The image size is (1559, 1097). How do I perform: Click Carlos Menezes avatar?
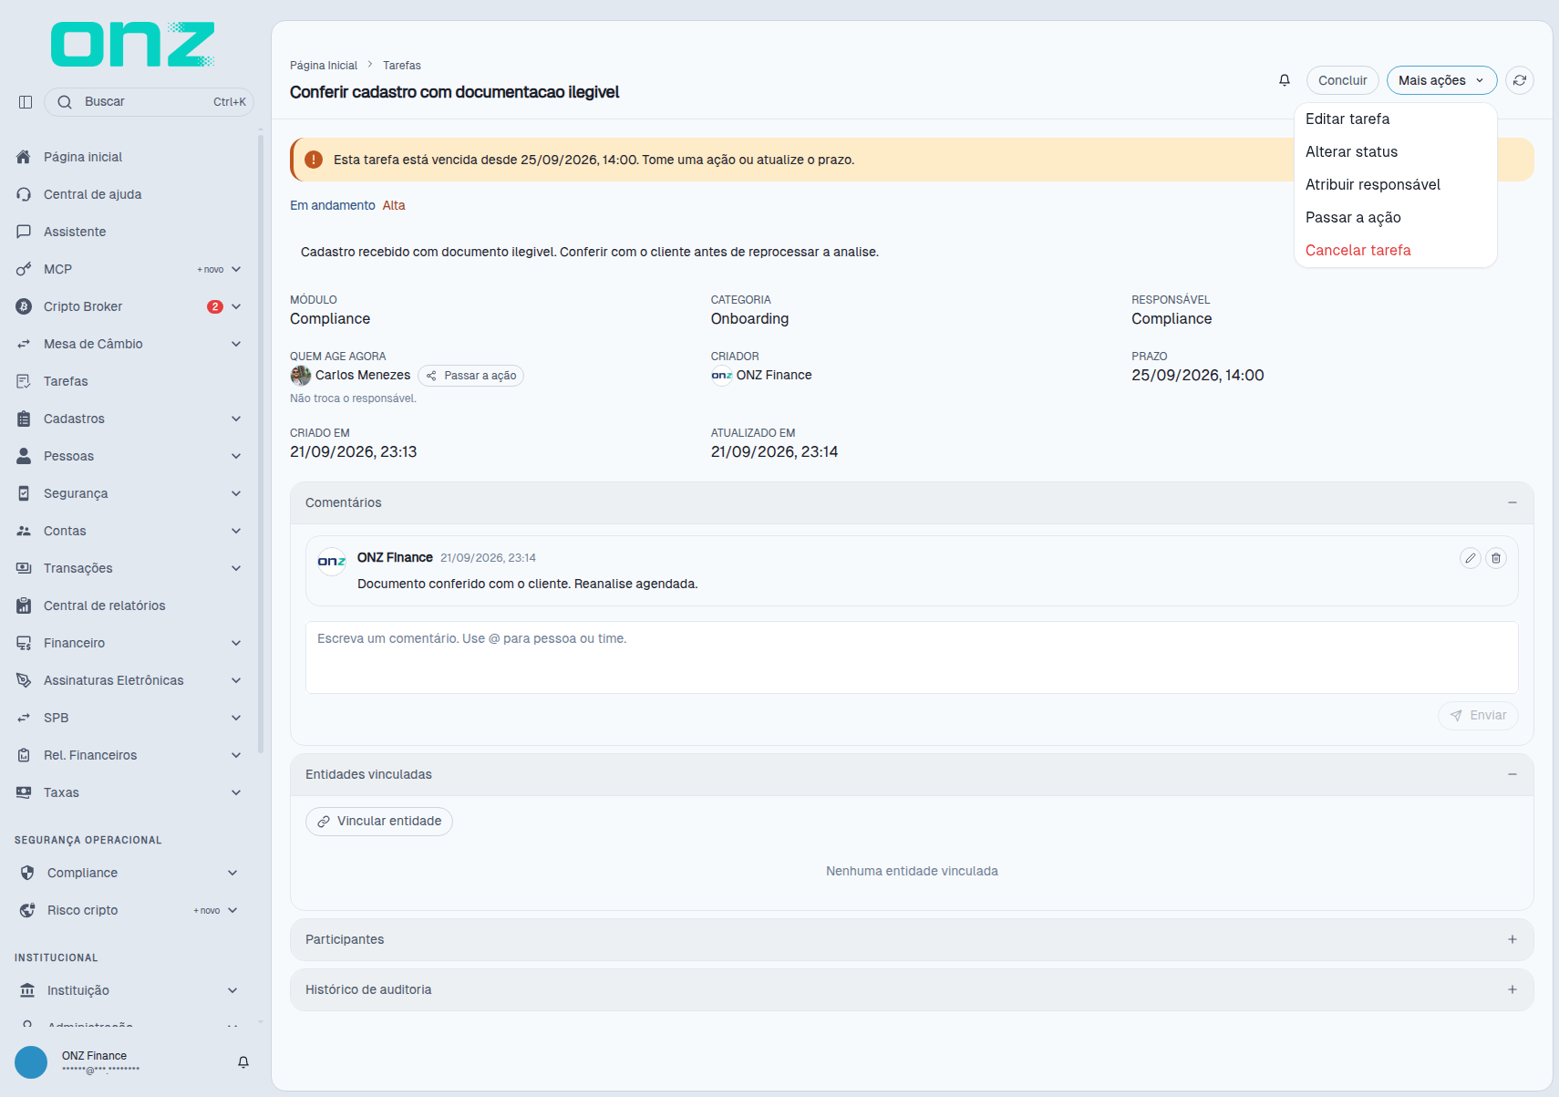(x=301, y=376)
